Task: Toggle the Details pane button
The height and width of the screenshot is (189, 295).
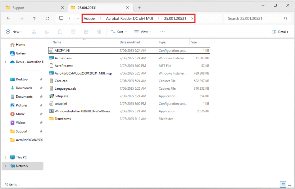Action: 280,32
